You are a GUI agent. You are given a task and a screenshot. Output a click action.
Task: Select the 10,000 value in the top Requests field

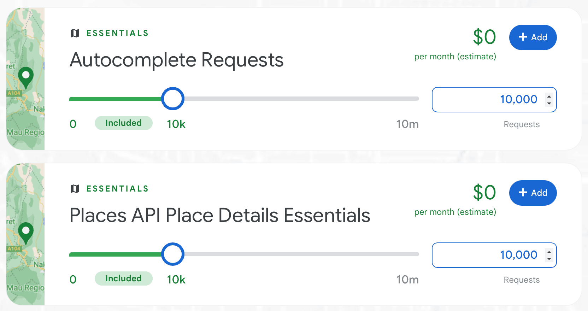coord(518,99)
